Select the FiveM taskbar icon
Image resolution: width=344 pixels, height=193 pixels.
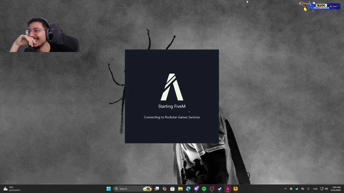click(x=228, y=189)
